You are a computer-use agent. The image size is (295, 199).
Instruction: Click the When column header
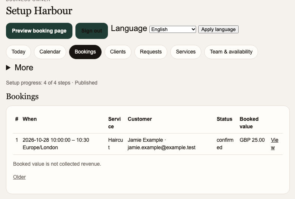pos(30,119)
